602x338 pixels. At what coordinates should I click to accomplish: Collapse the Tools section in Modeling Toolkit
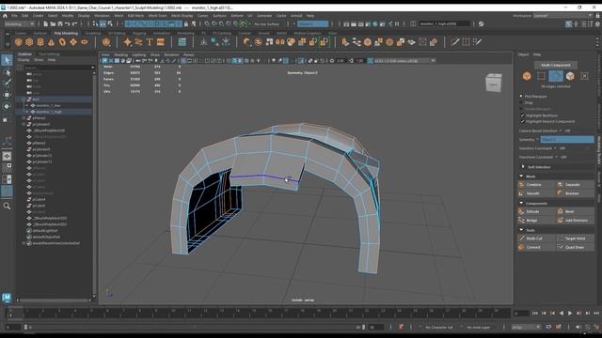pos(521,230)
